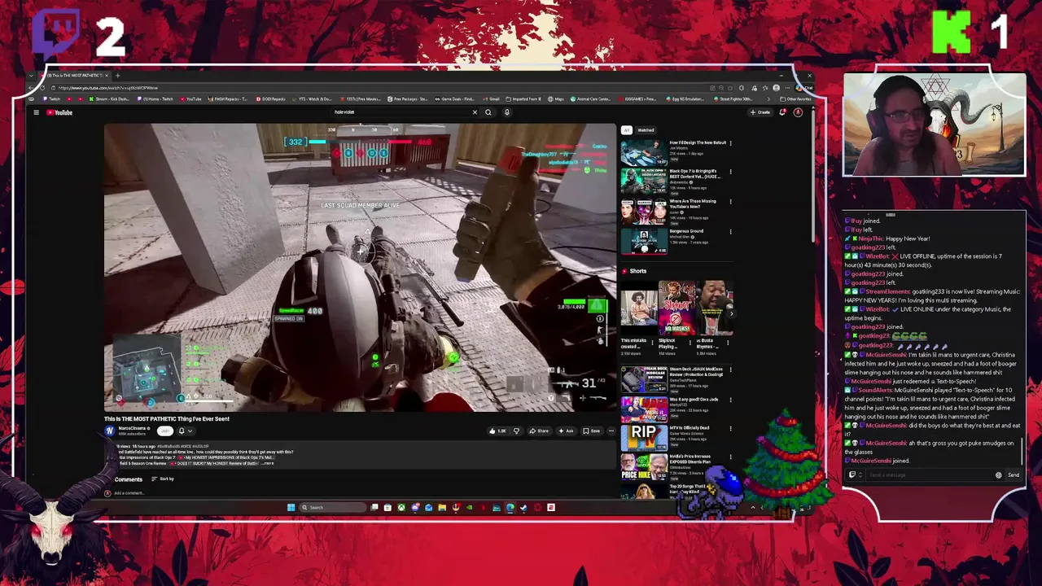1042x586 pixels.
Task: Open Xbox app in the taskbar
Action: 401,507
